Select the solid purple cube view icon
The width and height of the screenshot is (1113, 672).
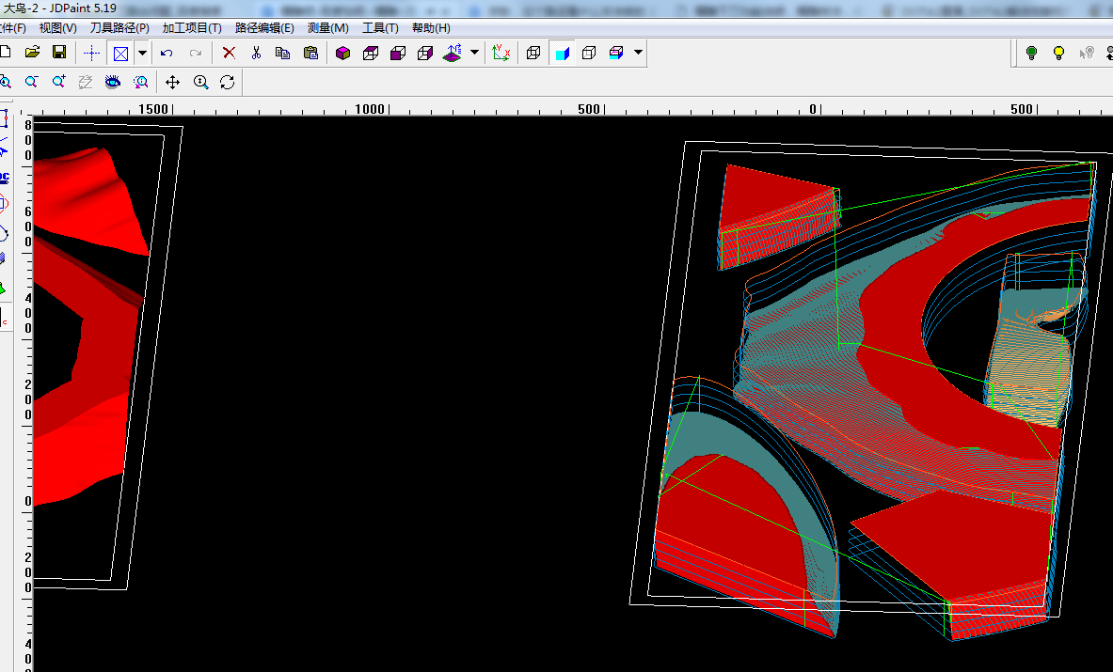pos(342,54)
